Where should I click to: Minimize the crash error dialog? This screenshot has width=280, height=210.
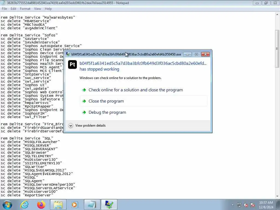(x=188, y=54)
